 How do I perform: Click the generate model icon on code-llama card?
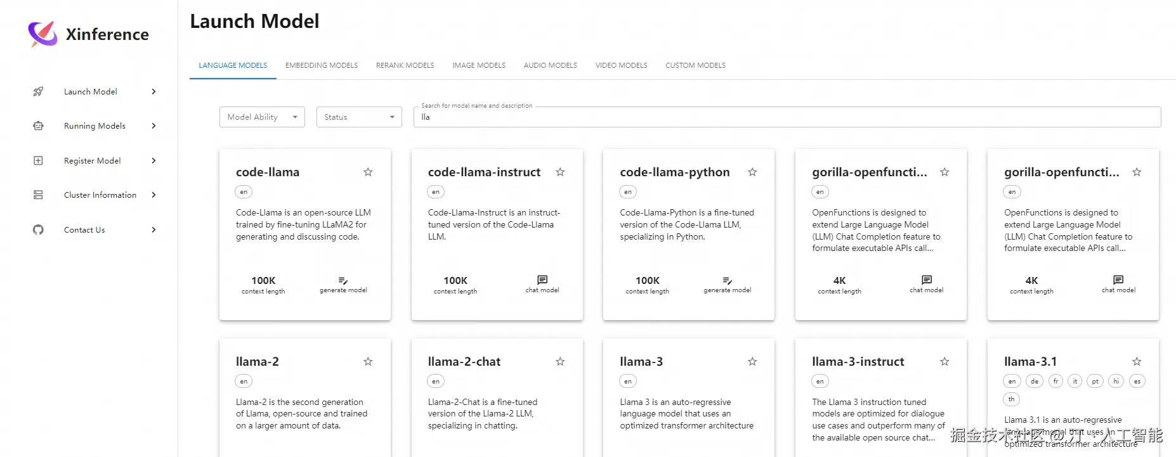pyautogui.click(x=343, y=280)
